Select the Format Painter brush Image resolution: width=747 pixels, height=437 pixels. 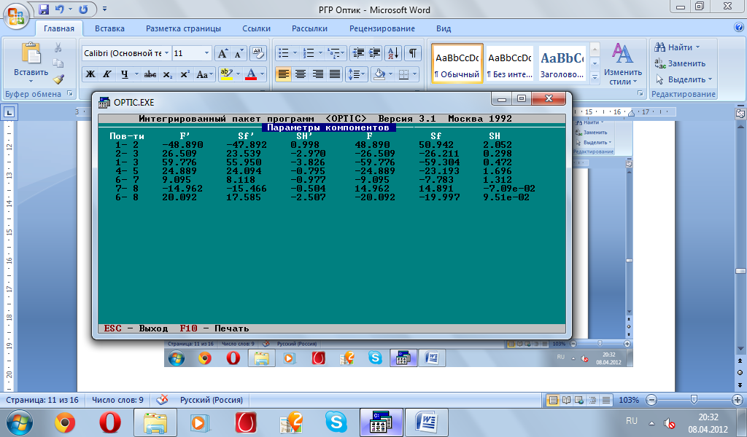coord(58,79)
